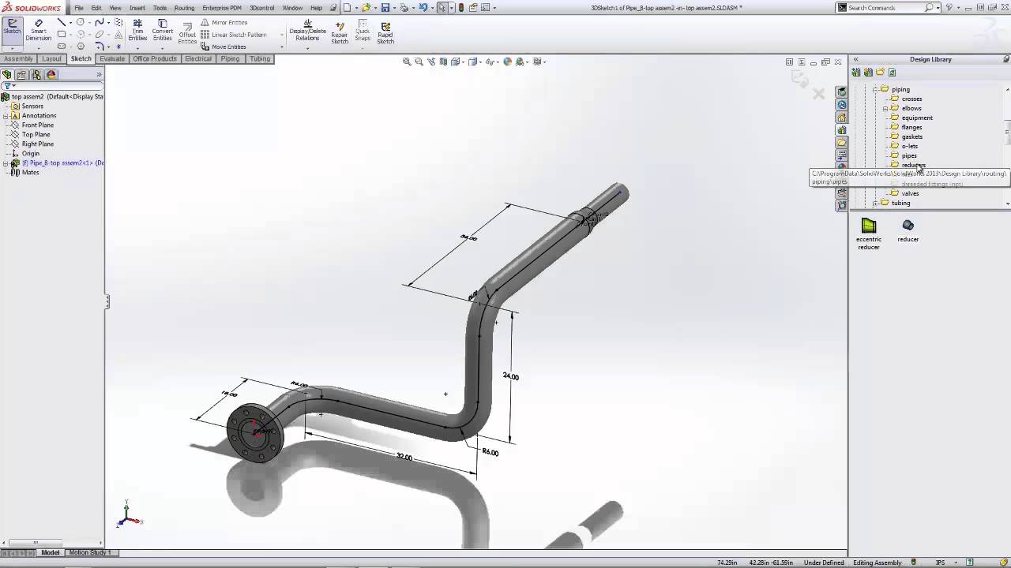Image resolution: width=1011 pixels, height=568 pixels.
Task: Open FeatureManager design tree tab
Action: [x=7, y=75]
